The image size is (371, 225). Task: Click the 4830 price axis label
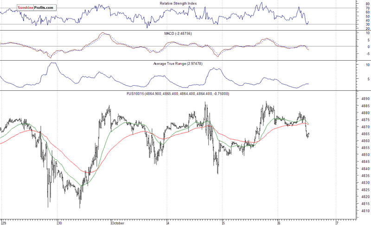[x=365, y=182]
